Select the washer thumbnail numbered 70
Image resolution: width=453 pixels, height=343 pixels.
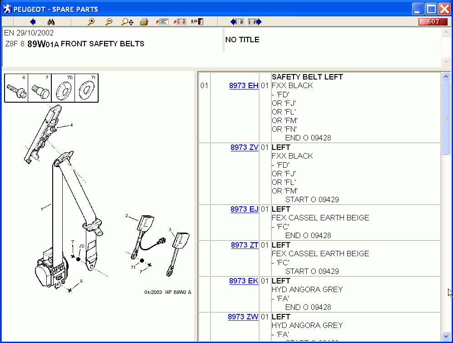tap(63, 88)
